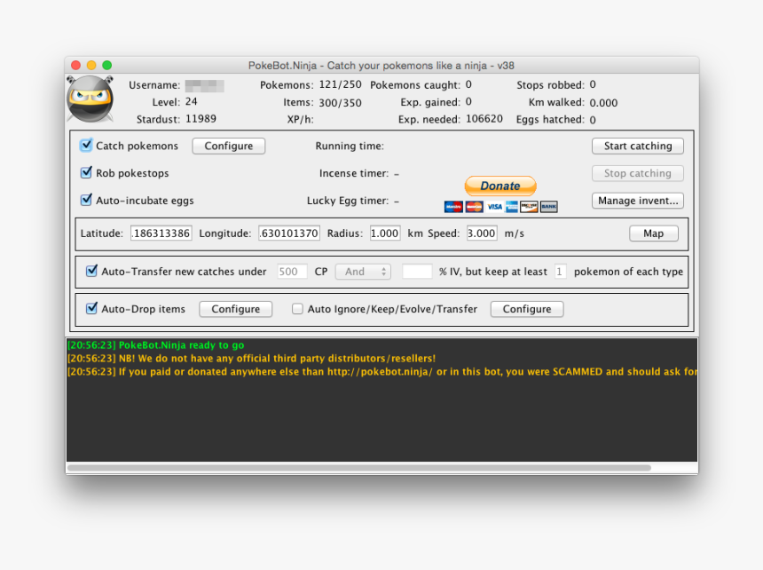Click the PokeBot.Ninja title bar
Screen dimensions: 763x570
[x=381, y=64]
